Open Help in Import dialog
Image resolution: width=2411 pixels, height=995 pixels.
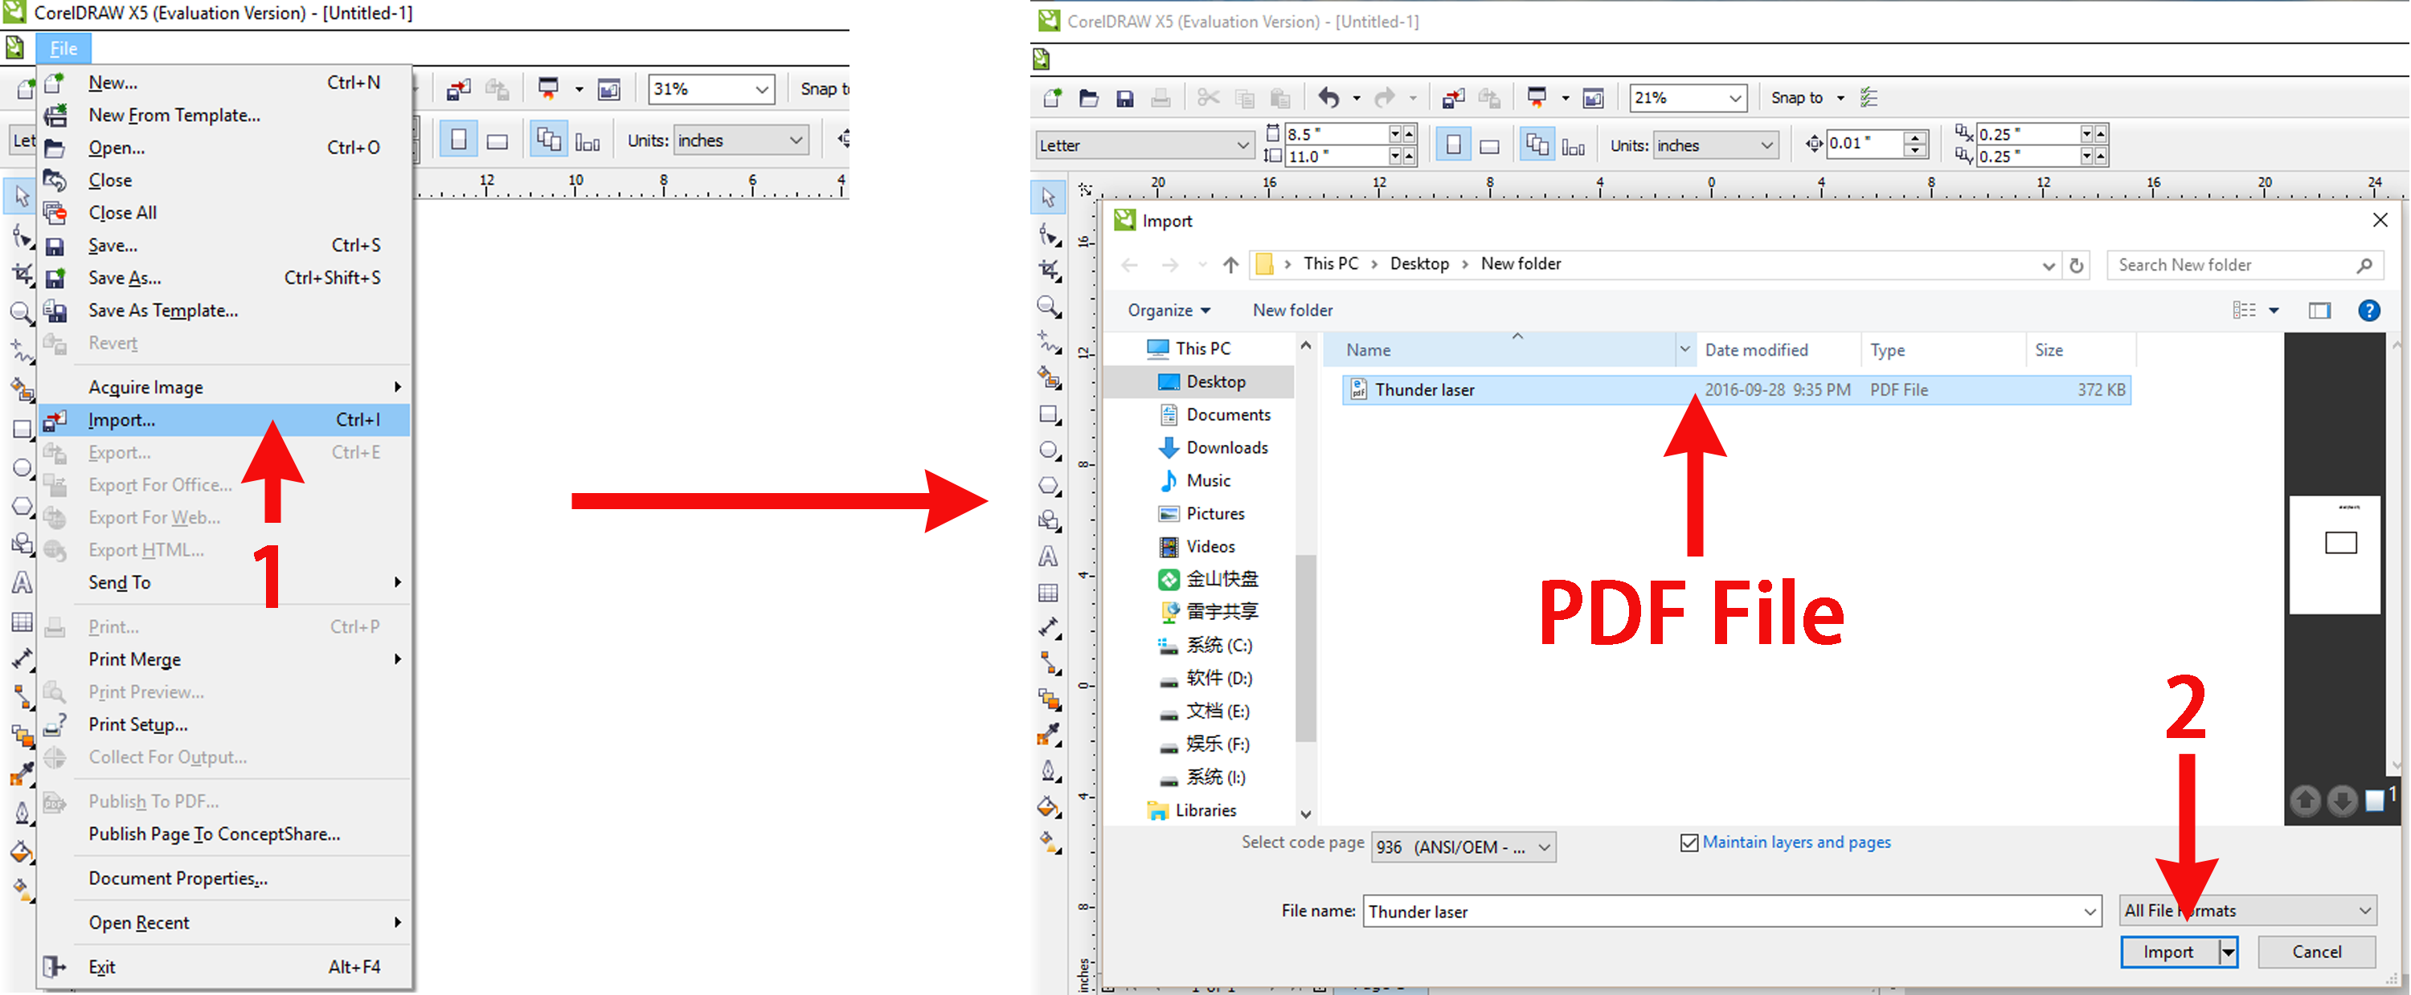(2369, 311)
